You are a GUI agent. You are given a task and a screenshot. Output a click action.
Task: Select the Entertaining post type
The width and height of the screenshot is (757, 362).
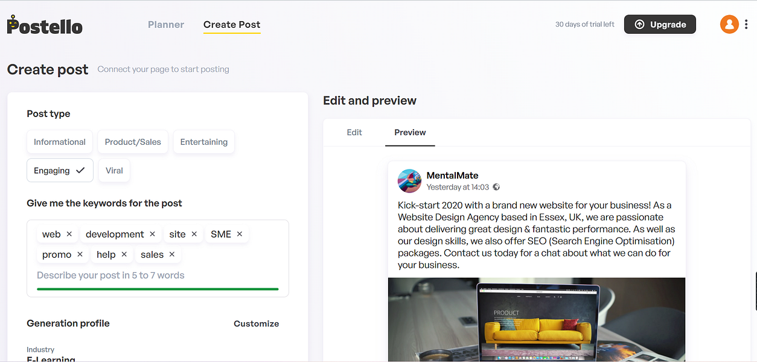pos(204,142)
